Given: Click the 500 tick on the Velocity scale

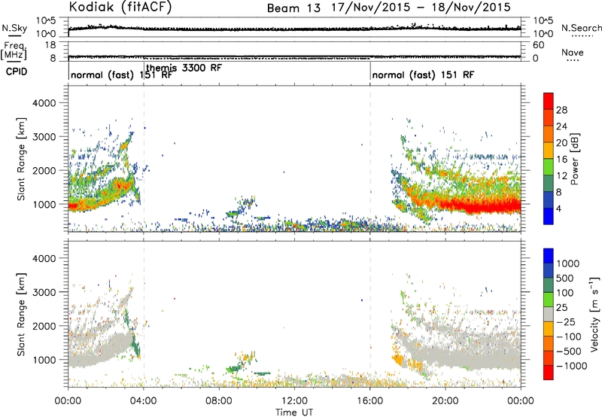Looking at the screenshot, I should [565, 278].
